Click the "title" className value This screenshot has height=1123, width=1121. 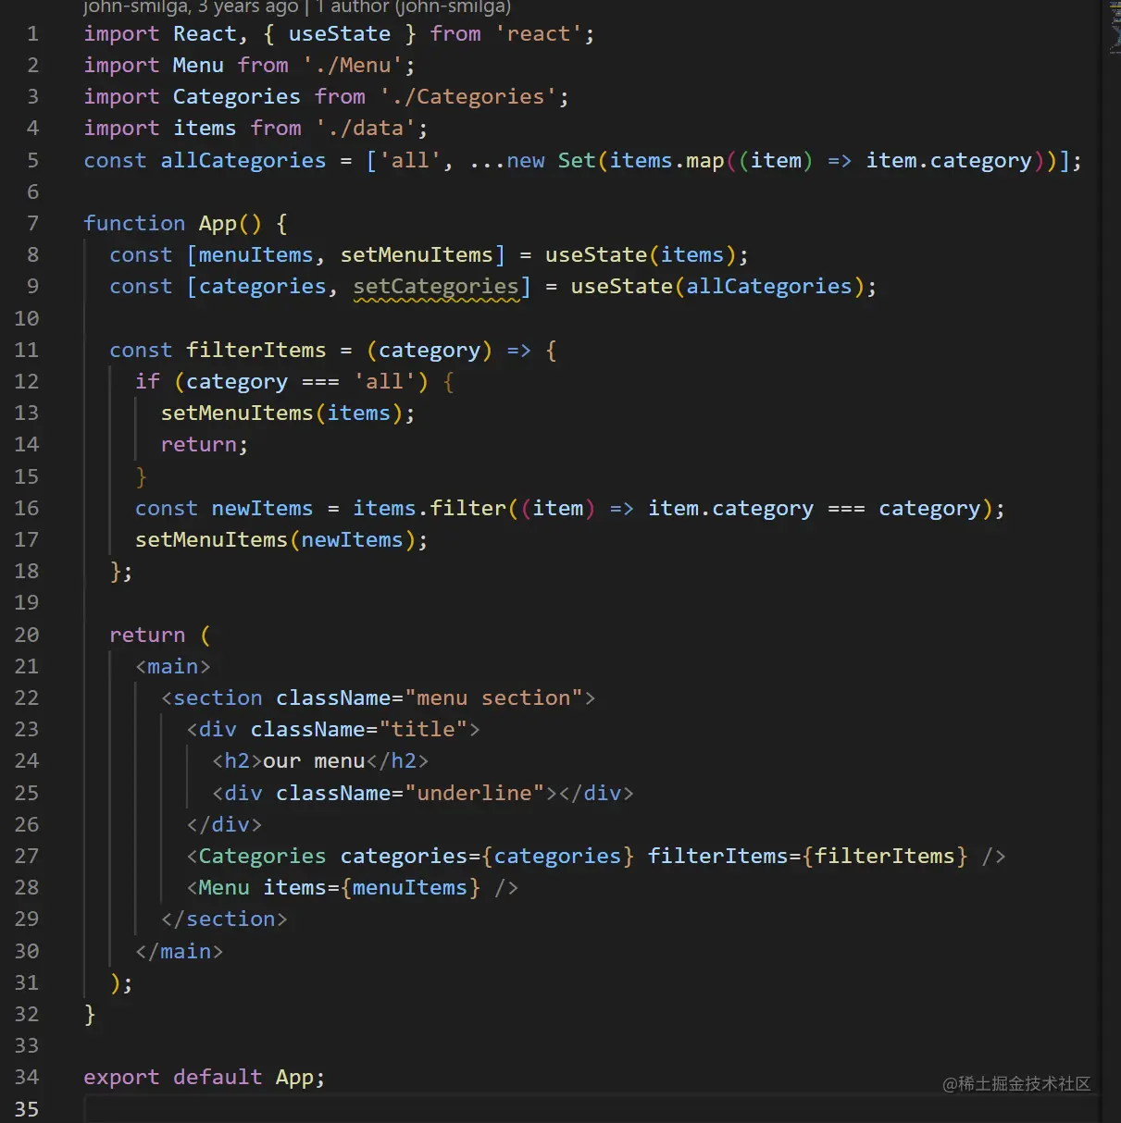coord(423,730)
